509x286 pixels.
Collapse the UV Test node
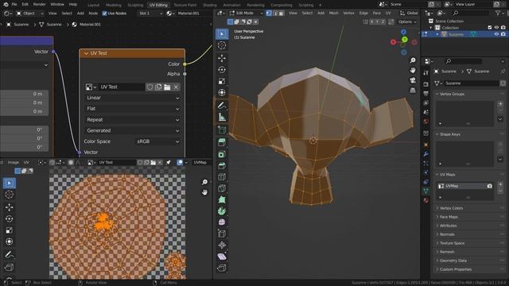(86, 53)
